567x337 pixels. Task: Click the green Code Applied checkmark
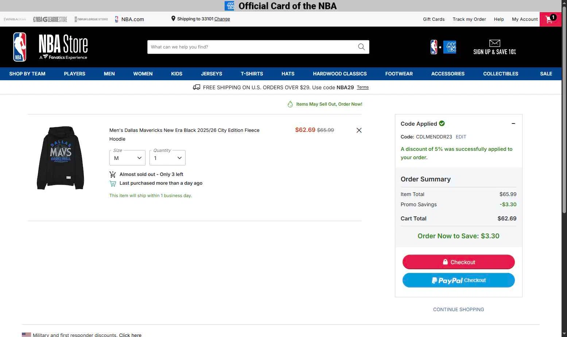point(442,124)
